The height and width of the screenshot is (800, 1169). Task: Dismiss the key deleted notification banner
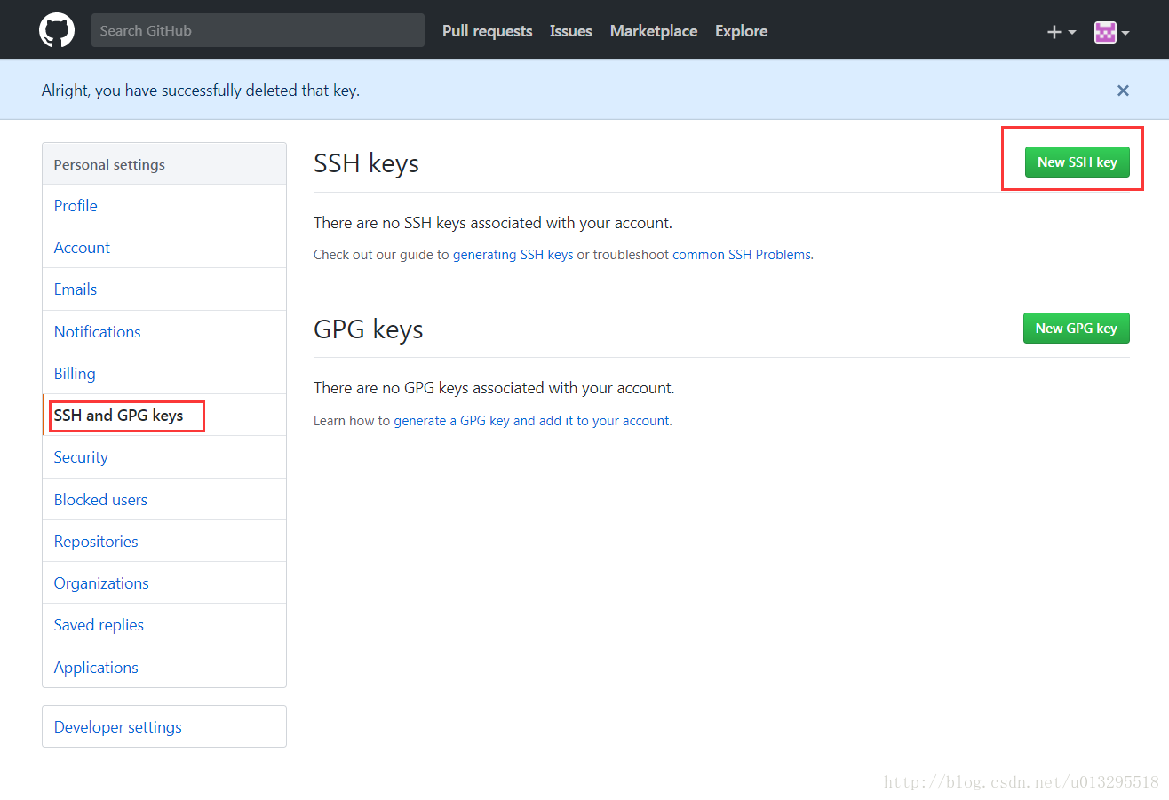point(1123,91)
